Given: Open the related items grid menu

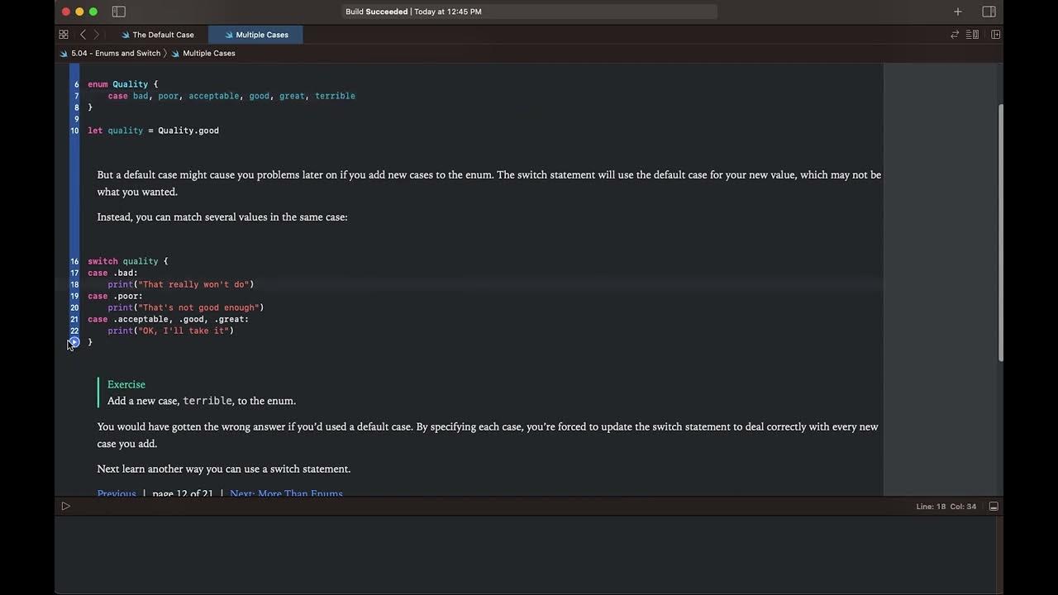Looking at the screenshot, I should point(64,35).
